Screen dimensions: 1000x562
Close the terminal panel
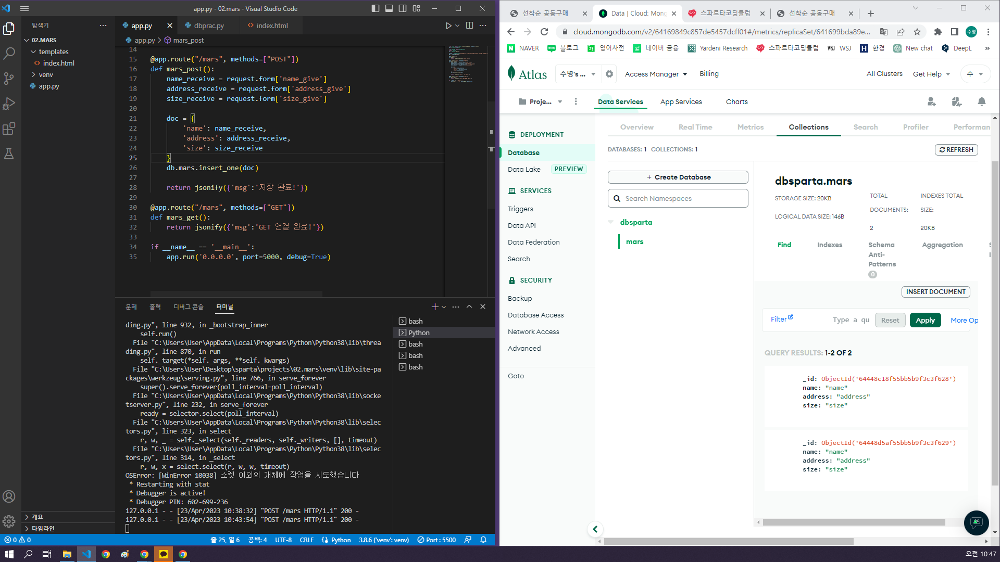483,307
